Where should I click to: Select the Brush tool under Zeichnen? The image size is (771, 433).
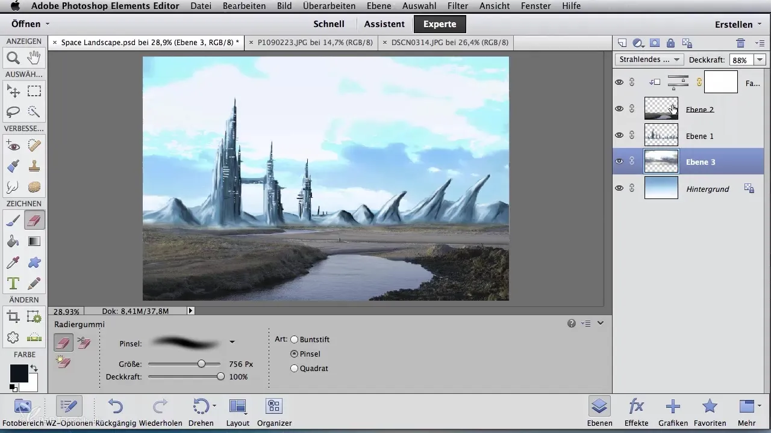click(x=13, y=221)
